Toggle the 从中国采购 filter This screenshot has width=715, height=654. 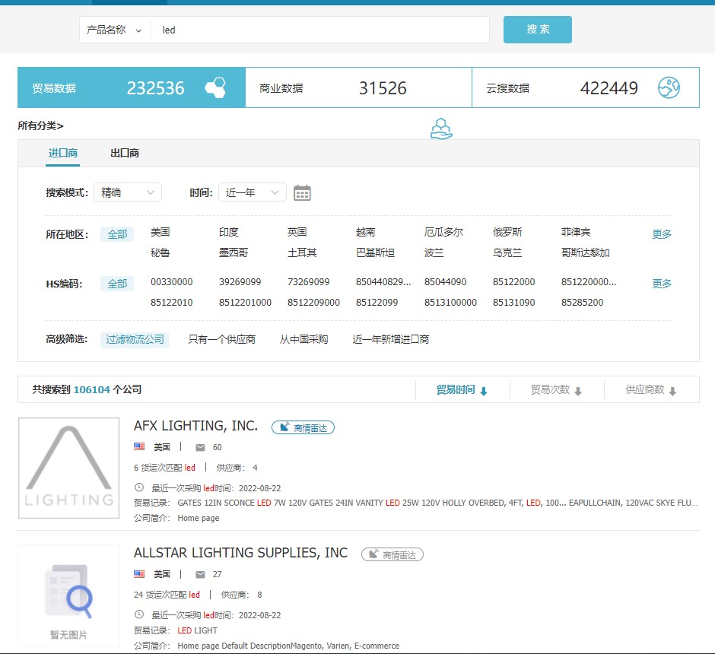(303, 339)
